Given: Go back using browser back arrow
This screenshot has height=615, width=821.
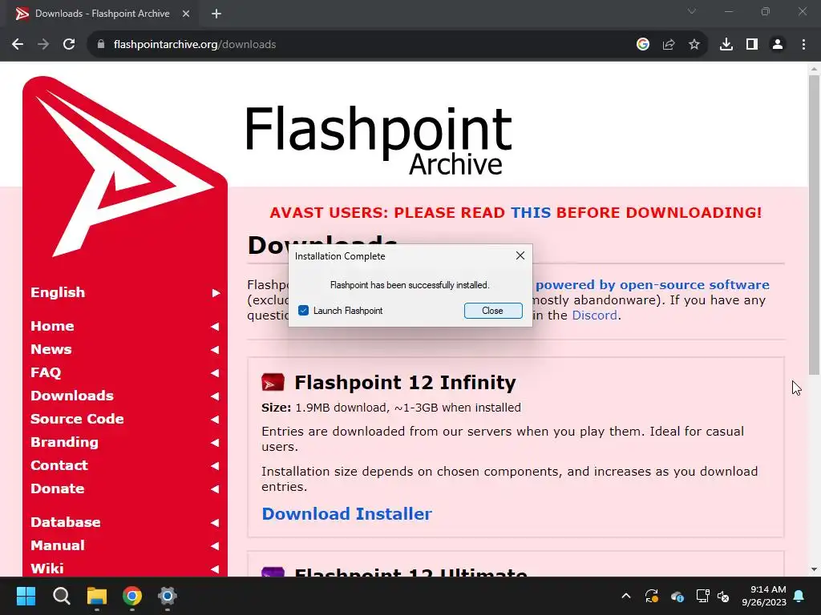Looking at the screenshot, I should click(x=18, y=45).
